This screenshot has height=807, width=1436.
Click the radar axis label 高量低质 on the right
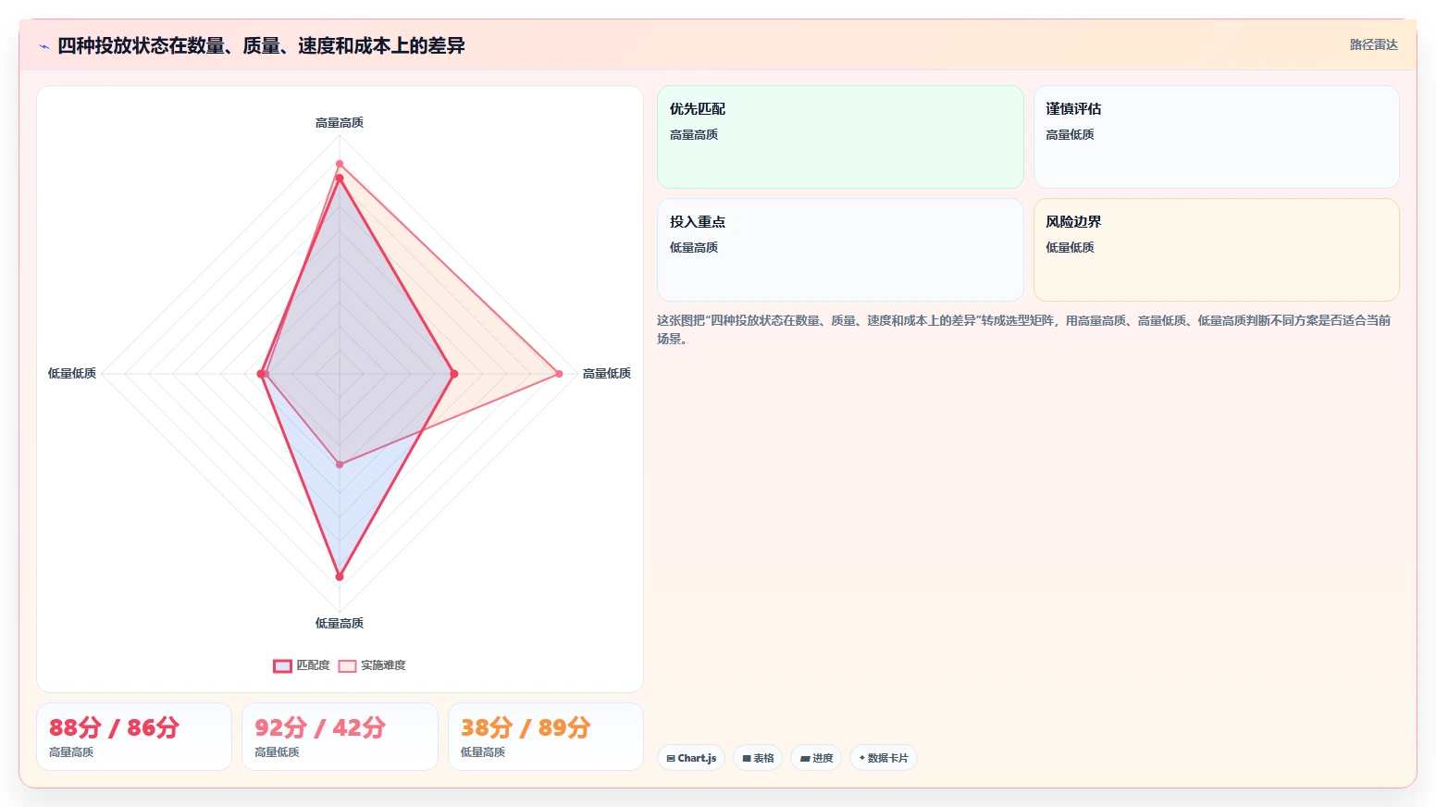(x=607, y=373)
